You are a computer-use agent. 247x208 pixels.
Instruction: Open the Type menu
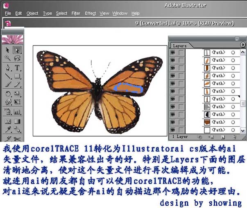pos(48,13)
